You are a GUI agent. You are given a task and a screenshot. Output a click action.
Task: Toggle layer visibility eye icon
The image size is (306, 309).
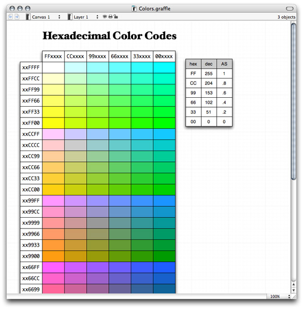[x=104, y=17]
